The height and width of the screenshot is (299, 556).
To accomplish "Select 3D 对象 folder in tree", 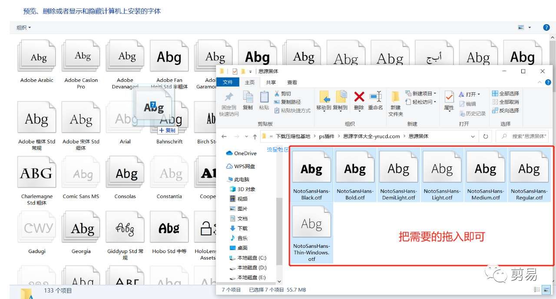I will [243, 189].
